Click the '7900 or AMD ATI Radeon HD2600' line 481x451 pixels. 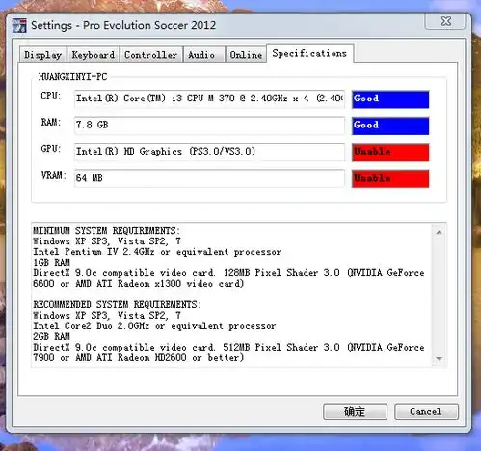[x=139, y=357]
